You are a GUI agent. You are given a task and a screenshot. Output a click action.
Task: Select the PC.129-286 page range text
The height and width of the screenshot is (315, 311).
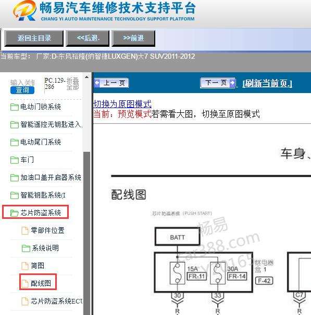click(55, 84)
